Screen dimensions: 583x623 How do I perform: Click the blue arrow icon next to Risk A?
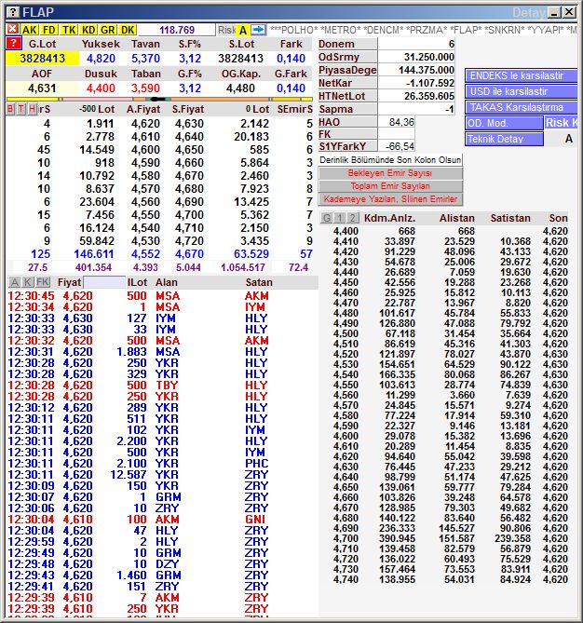[258, 30]
